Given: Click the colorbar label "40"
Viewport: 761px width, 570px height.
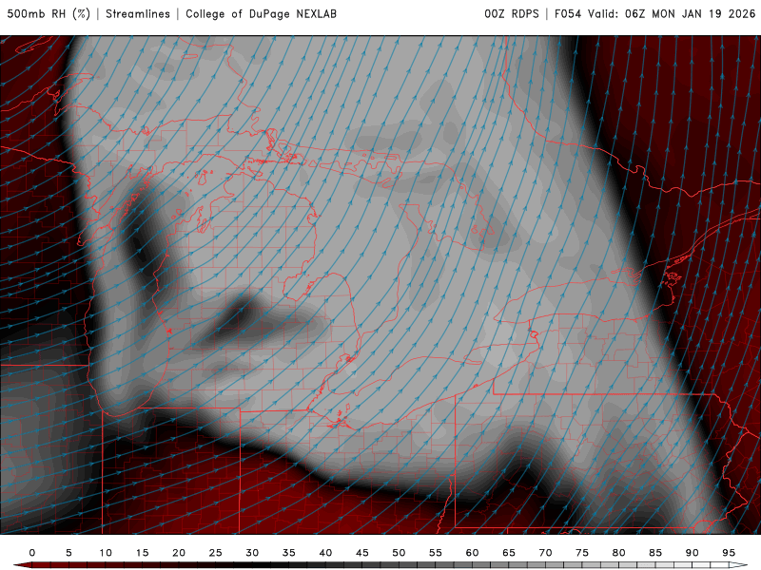Looking at the screenshot, I should [325, 553].
